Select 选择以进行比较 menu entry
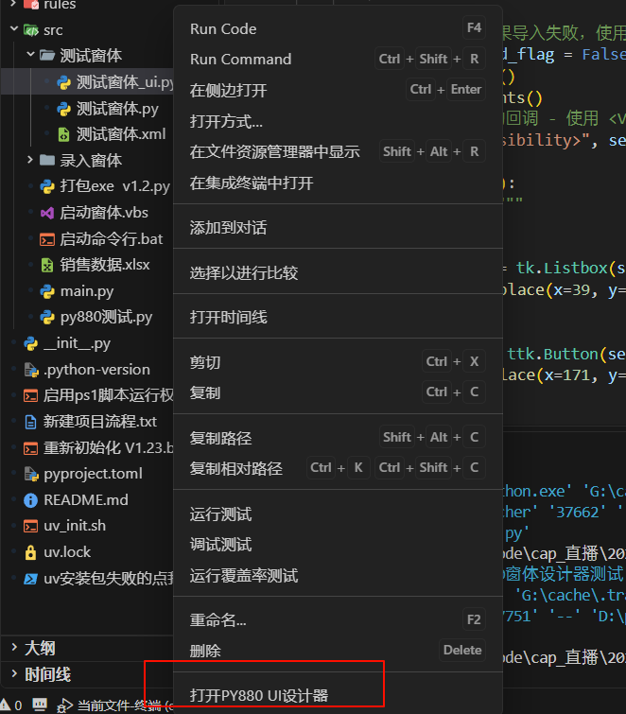 (338, 272)
